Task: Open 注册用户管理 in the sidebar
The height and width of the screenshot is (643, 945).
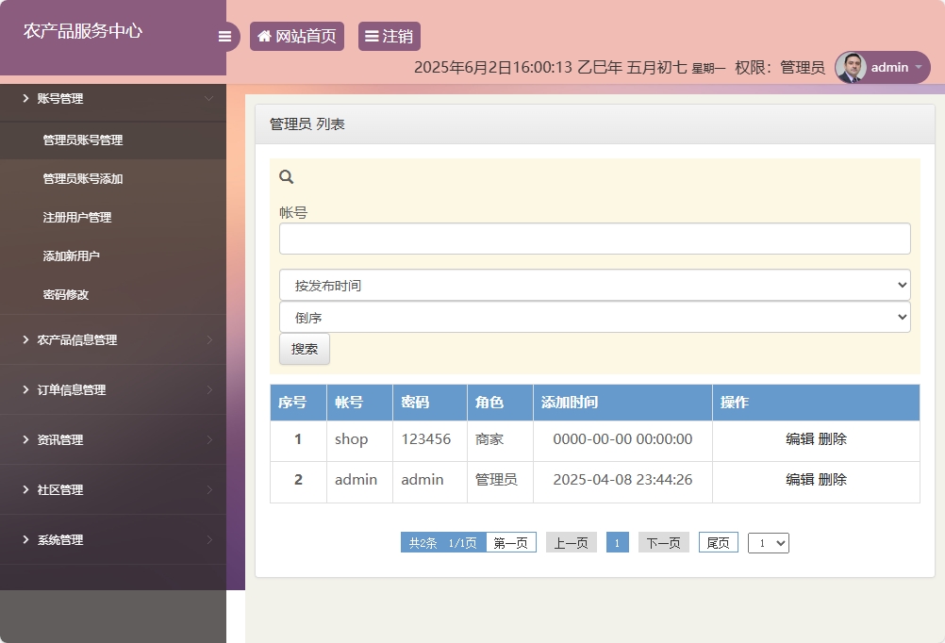Action: click(77, 218)
